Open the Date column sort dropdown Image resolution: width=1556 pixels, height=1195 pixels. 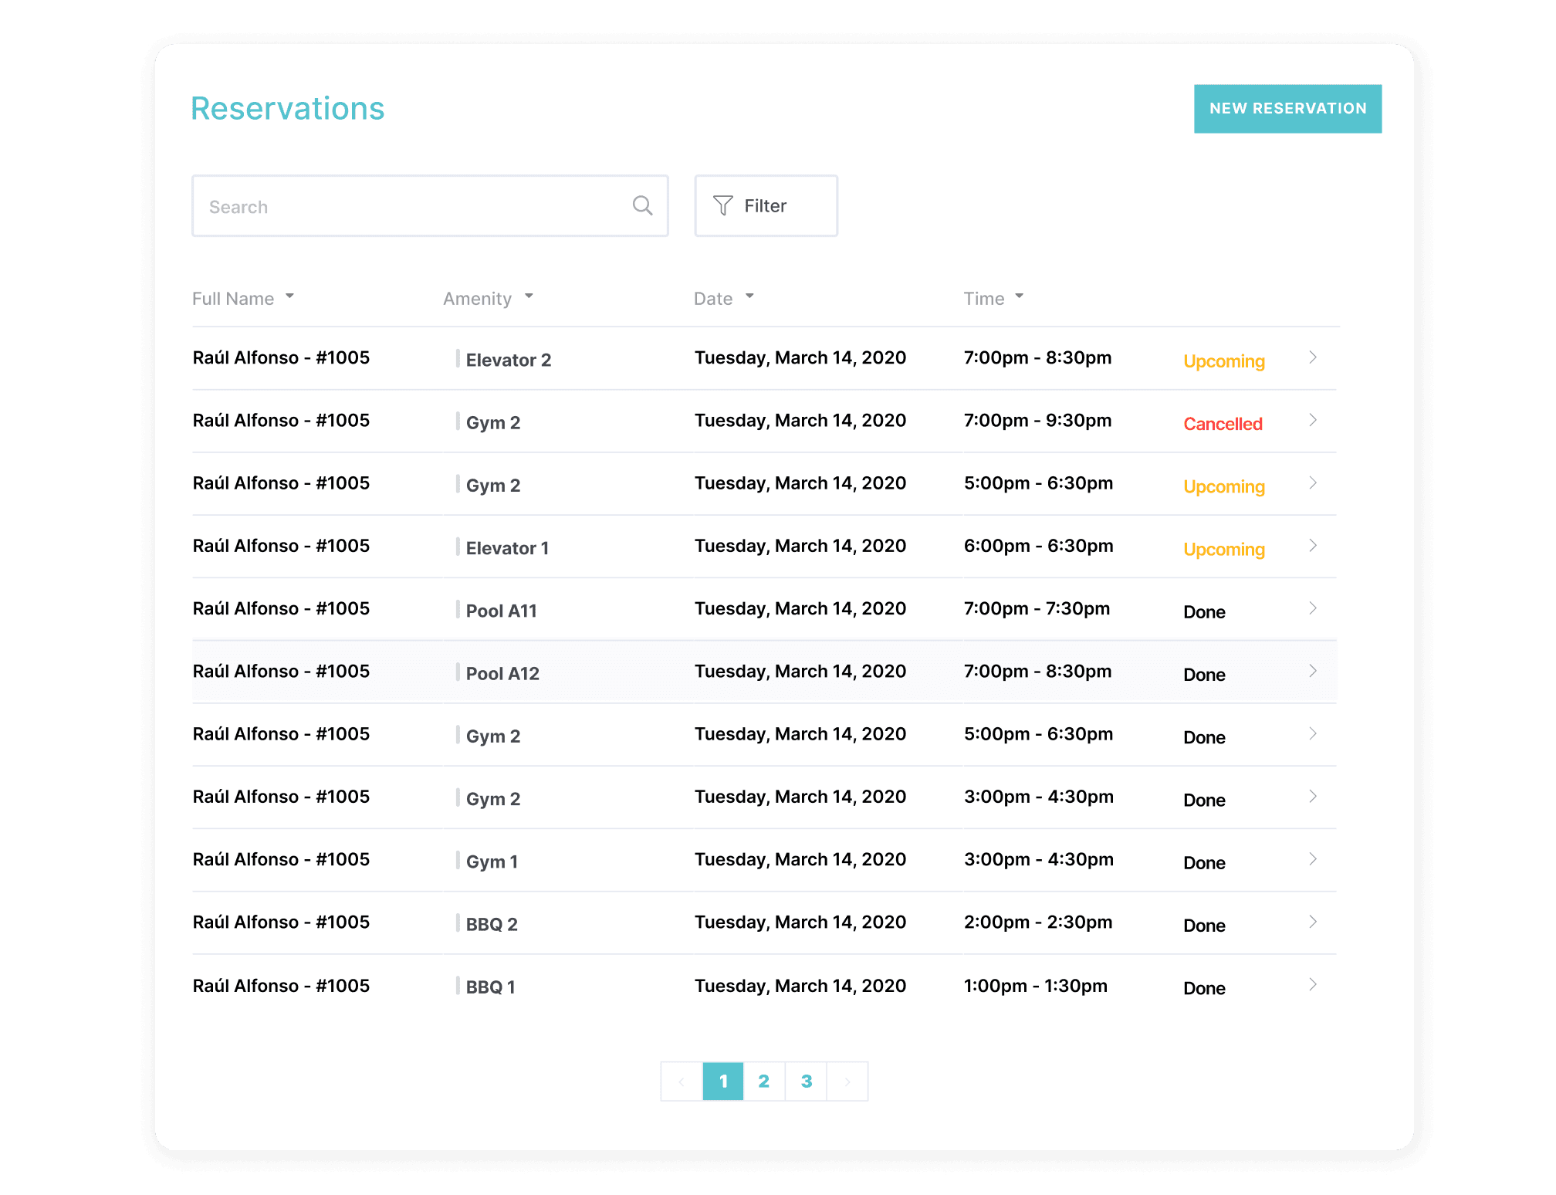click(749, 296)
